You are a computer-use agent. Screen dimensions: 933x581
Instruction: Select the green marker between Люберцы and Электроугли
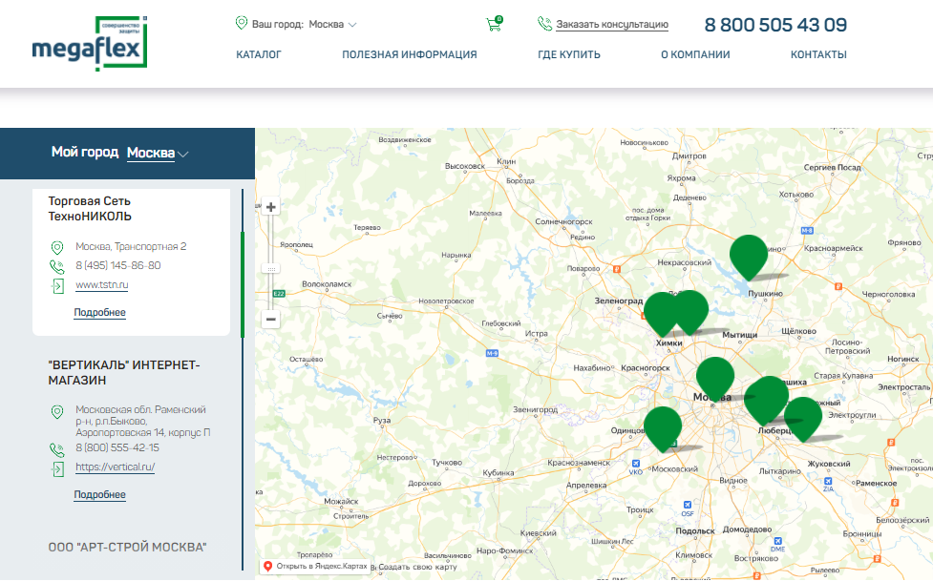pos(803,418)
